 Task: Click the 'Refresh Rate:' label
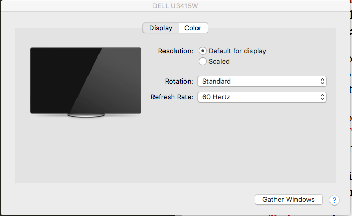172,97
